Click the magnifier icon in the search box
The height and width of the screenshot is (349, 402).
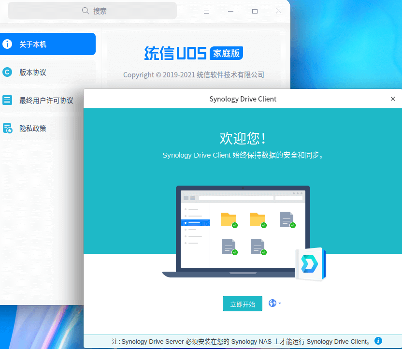click(86, 11)
